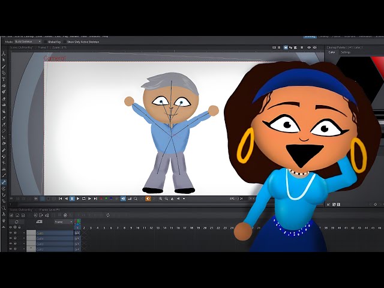This screenshot has height=288, width=384.
Task: Open the Col5 column options arrow
Action: (x=24, y=233)
